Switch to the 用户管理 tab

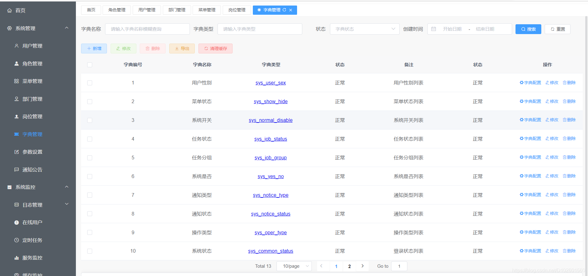[x=147, y=10]
